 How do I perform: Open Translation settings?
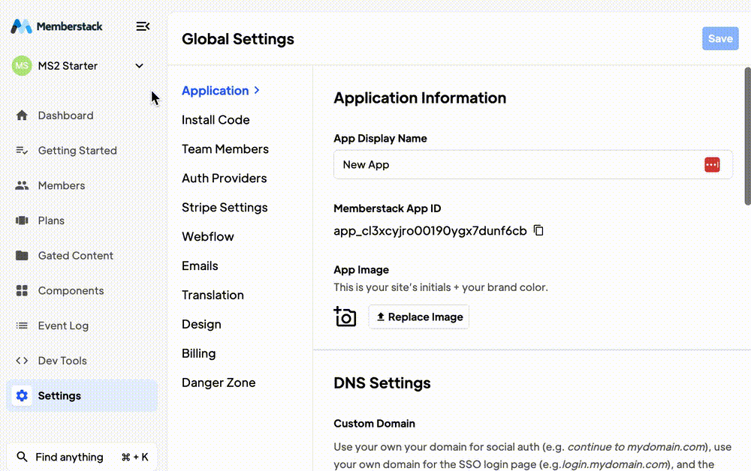[213, 295]
